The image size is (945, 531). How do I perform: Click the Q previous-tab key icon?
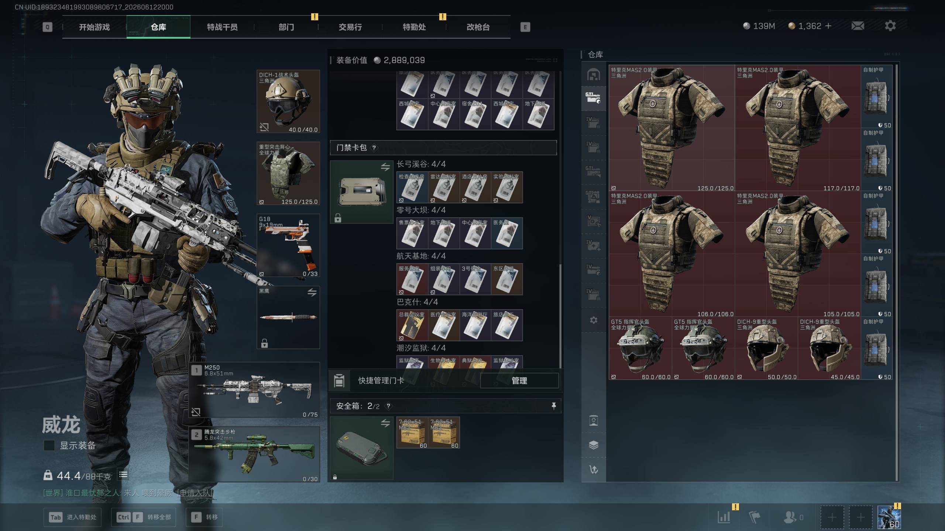pos(47,27)
